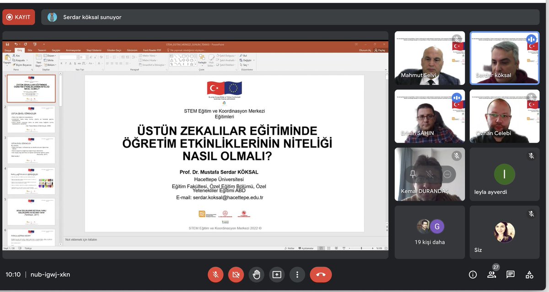Image resolution: width=549 pixels, height=292 pixels.
Task: Start slideshow from the status bar view icons
Action: [344, 248]
